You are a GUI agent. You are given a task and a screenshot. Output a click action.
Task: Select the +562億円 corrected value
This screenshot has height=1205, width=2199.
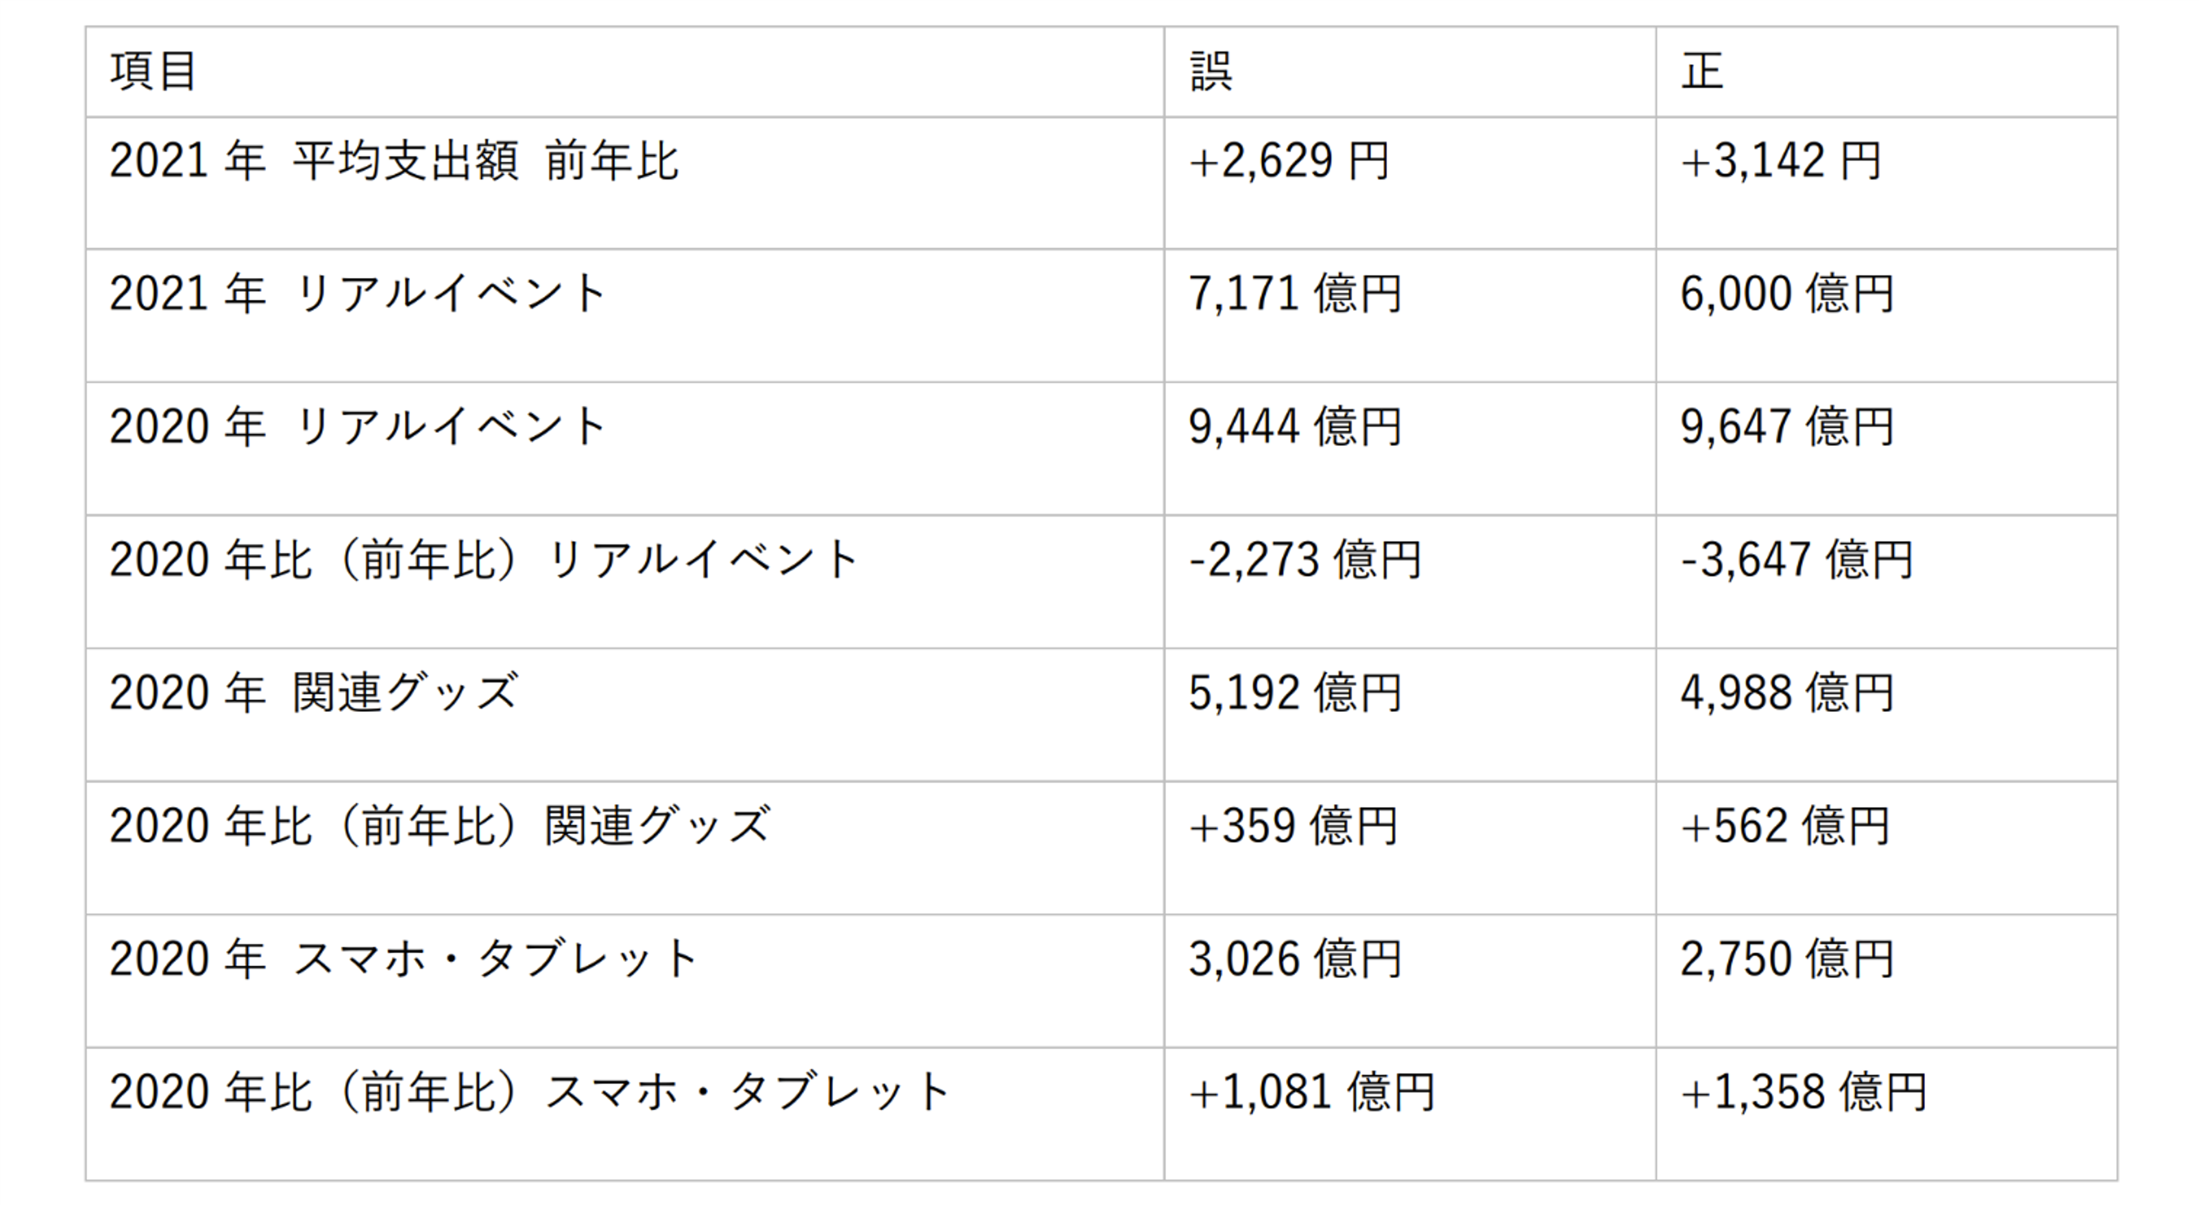pyautogui.click(x=1785, y=826)
